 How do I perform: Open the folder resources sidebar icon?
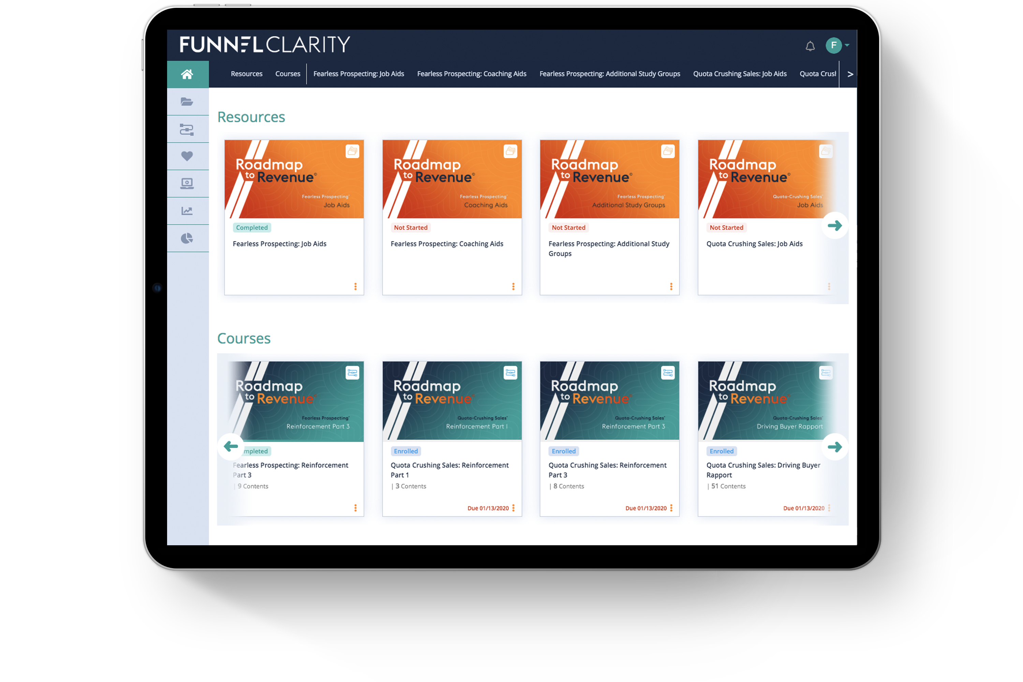188,102
